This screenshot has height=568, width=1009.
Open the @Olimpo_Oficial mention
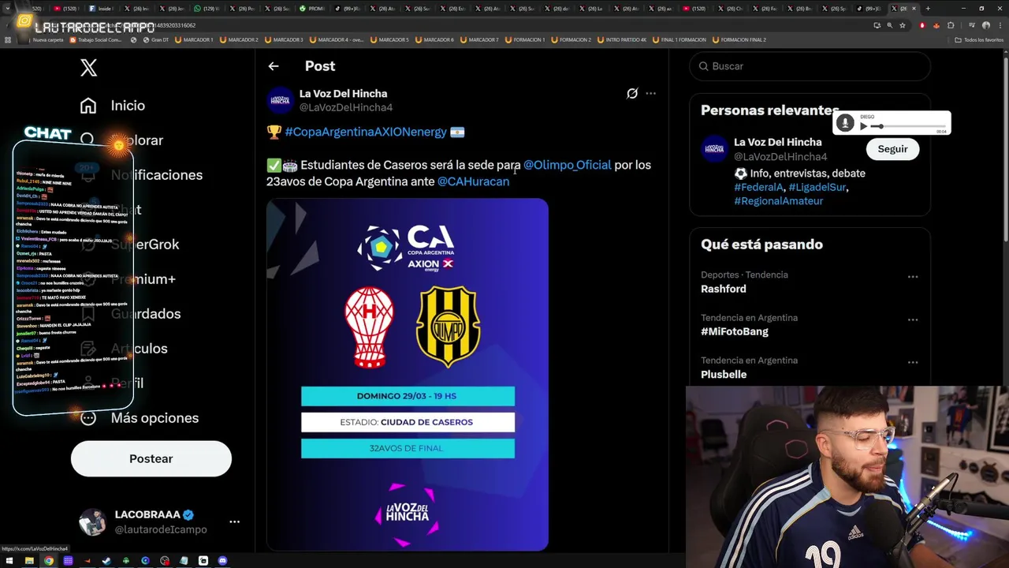(568, 165)
